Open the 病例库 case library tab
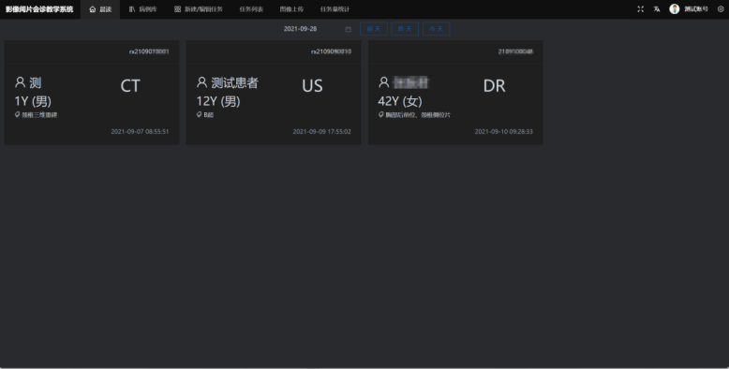This screenshot has width=729, height=369. coord(143,9)
